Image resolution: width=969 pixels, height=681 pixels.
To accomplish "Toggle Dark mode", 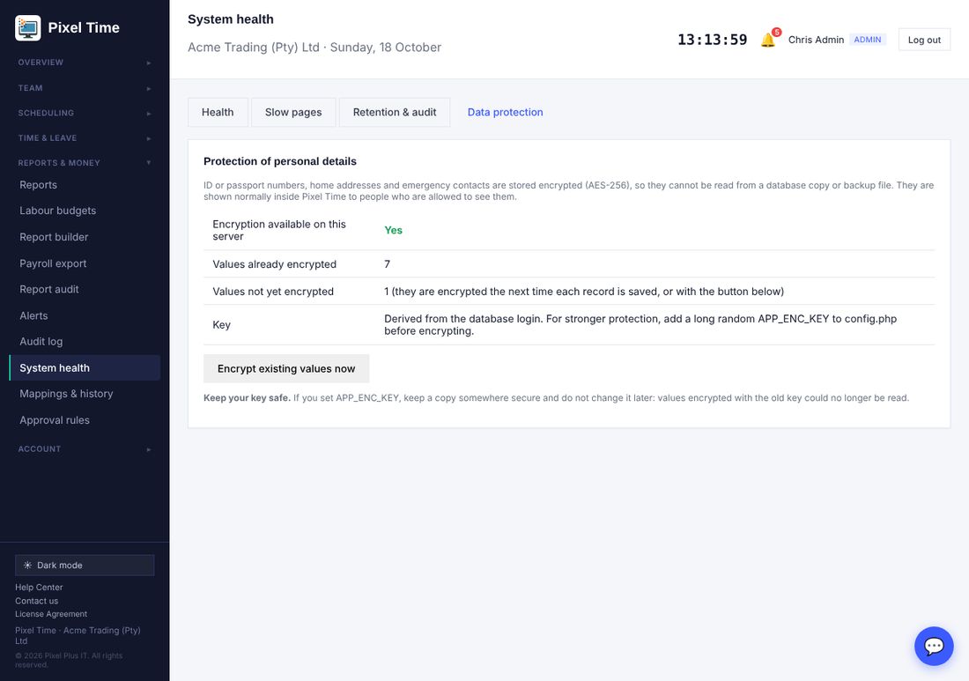I will [85, 565].
